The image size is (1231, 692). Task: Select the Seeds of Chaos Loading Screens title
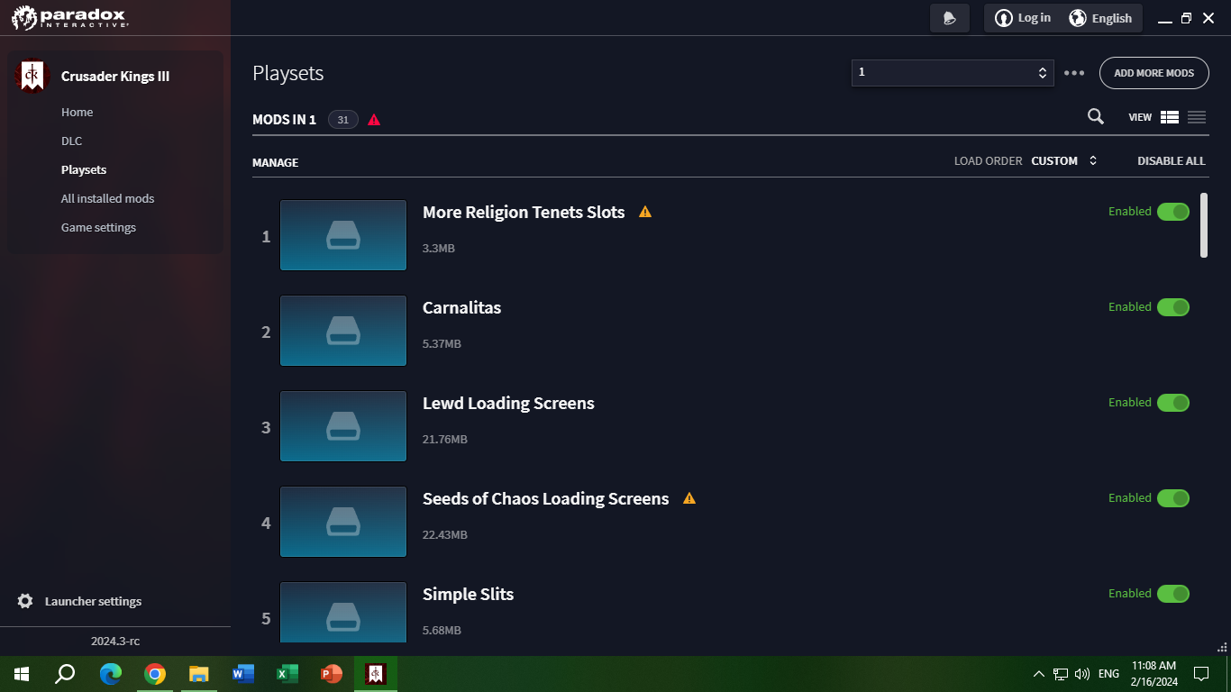pyautogui.click(x=546, y=499)
